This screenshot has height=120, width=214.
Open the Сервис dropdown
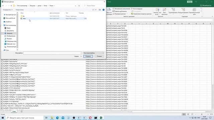(78, 56)
